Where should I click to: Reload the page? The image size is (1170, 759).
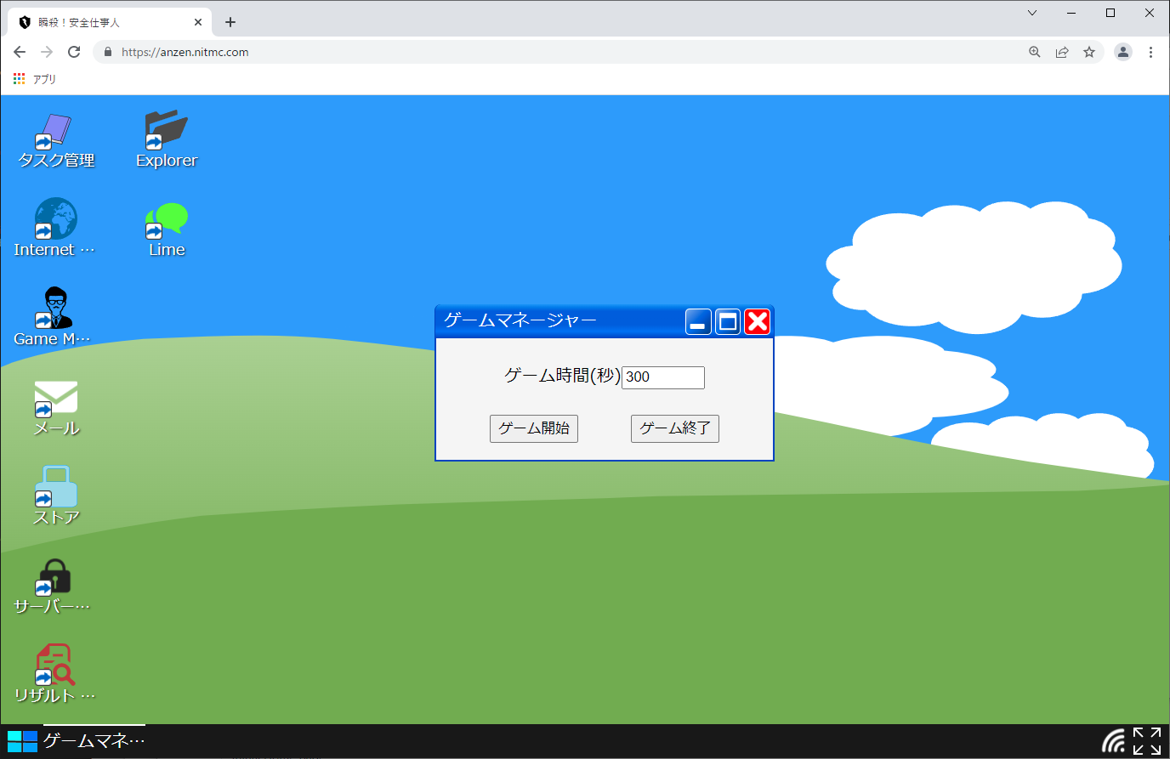(x=74, y=52)
